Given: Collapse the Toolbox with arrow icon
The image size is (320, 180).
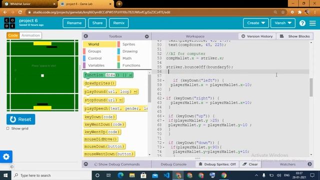Looking at the screenshot, I should pos(86,36).
